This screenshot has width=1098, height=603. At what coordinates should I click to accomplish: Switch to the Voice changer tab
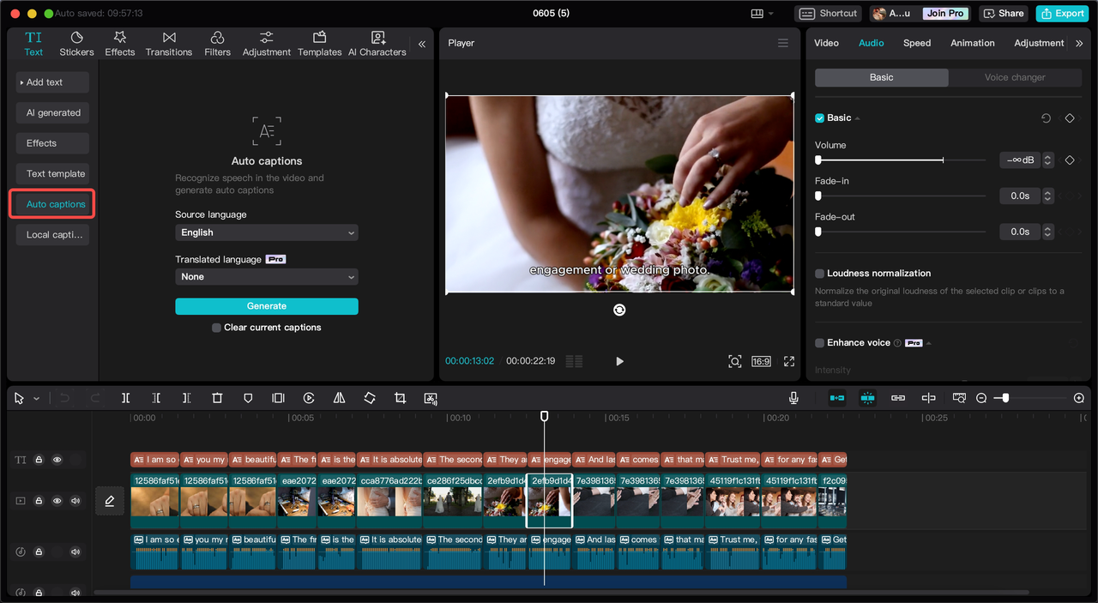tap(1014, 77)
